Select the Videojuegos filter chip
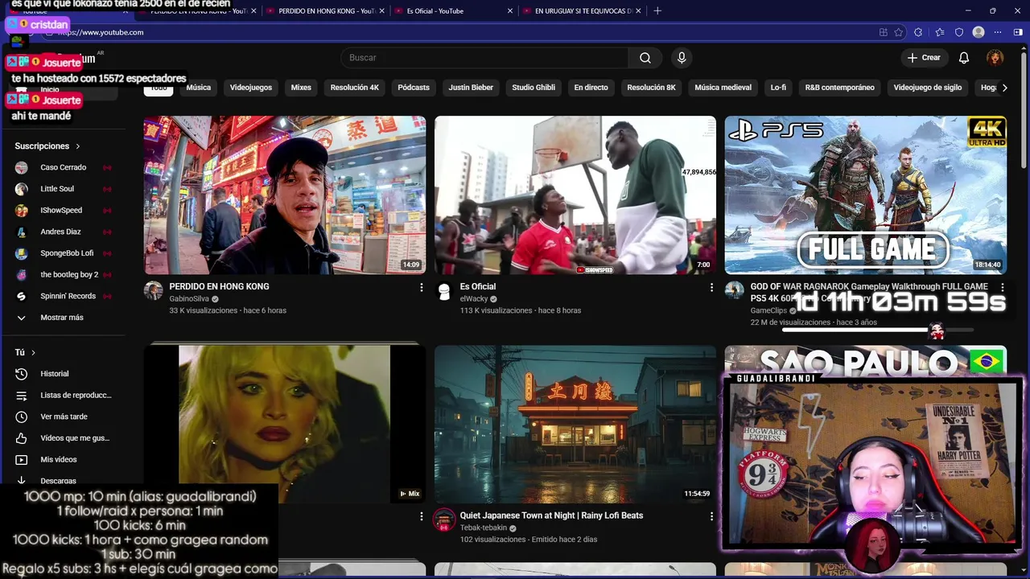Screen dimensions: 1030x579 pyautogui.click(x=251, y=88)
